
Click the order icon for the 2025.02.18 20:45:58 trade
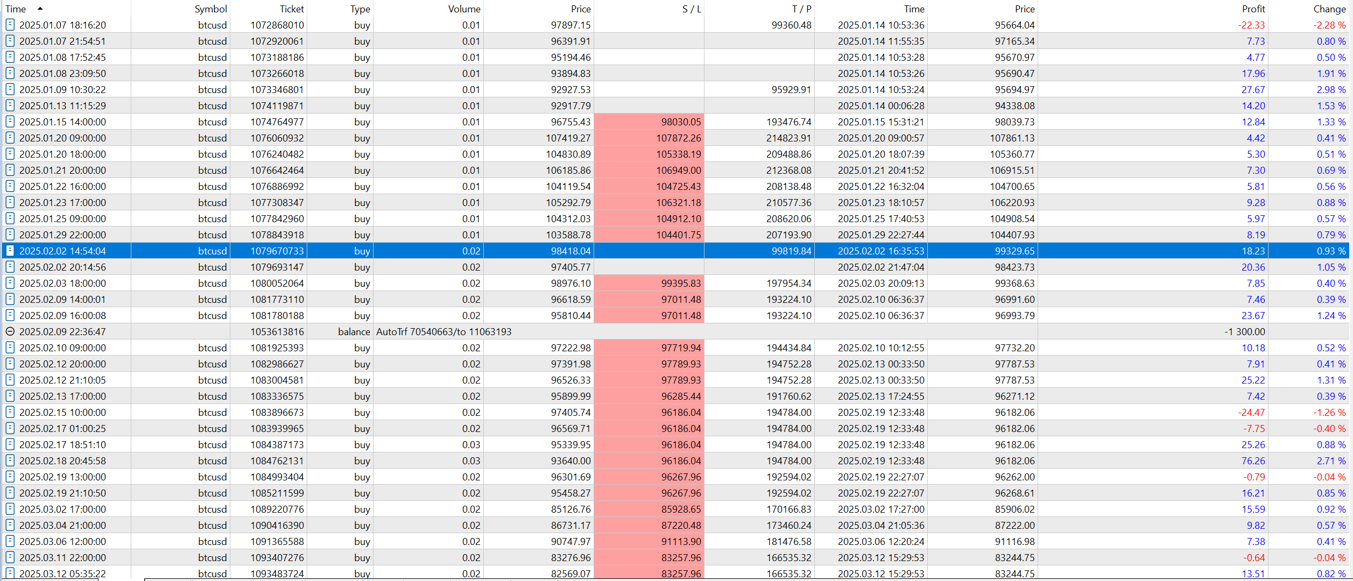[10, 460]
